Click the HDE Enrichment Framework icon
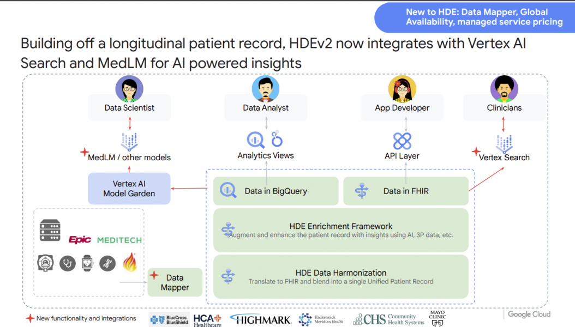The height and width of the screenshot is (327, 575). coord(229,230)
